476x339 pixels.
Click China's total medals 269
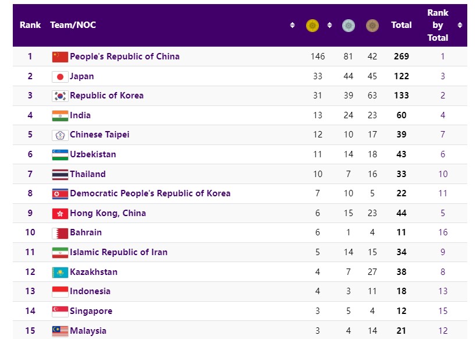(x=402, y=57)
